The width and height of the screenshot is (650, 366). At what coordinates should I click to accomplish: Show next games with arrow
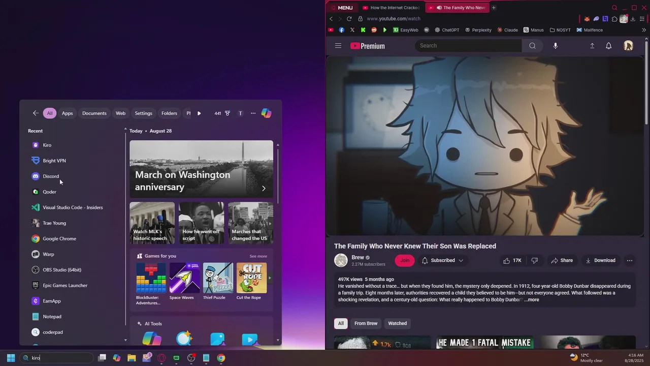(270, 278)
